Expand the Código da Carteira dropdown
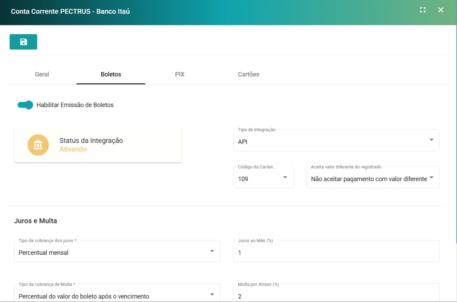 tap(263, 178)
